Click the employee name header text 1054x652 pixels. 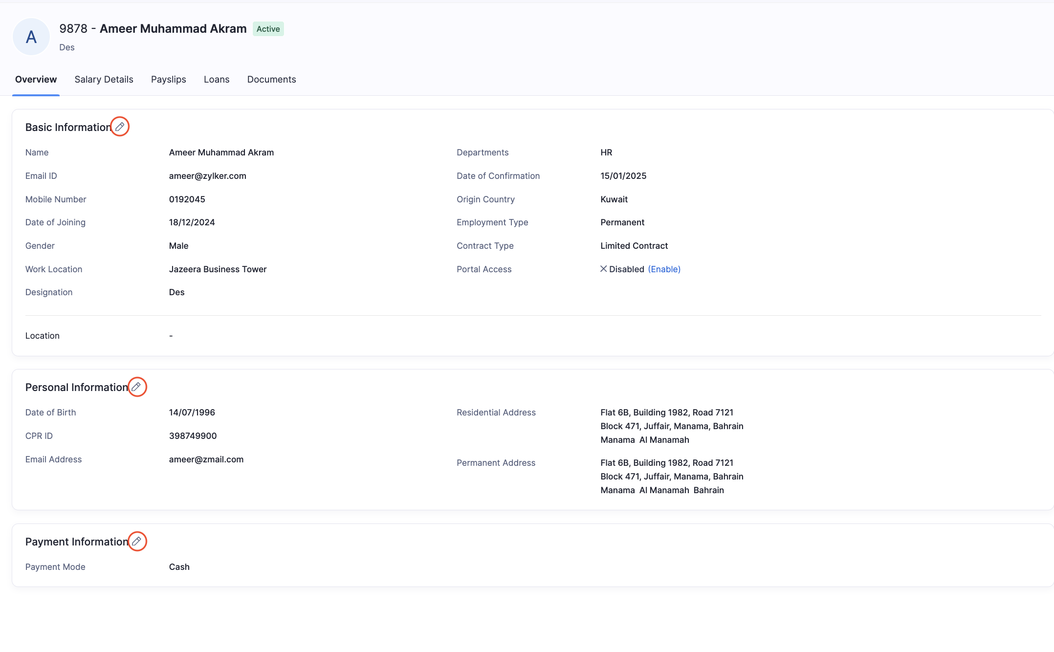pos(173,29)
